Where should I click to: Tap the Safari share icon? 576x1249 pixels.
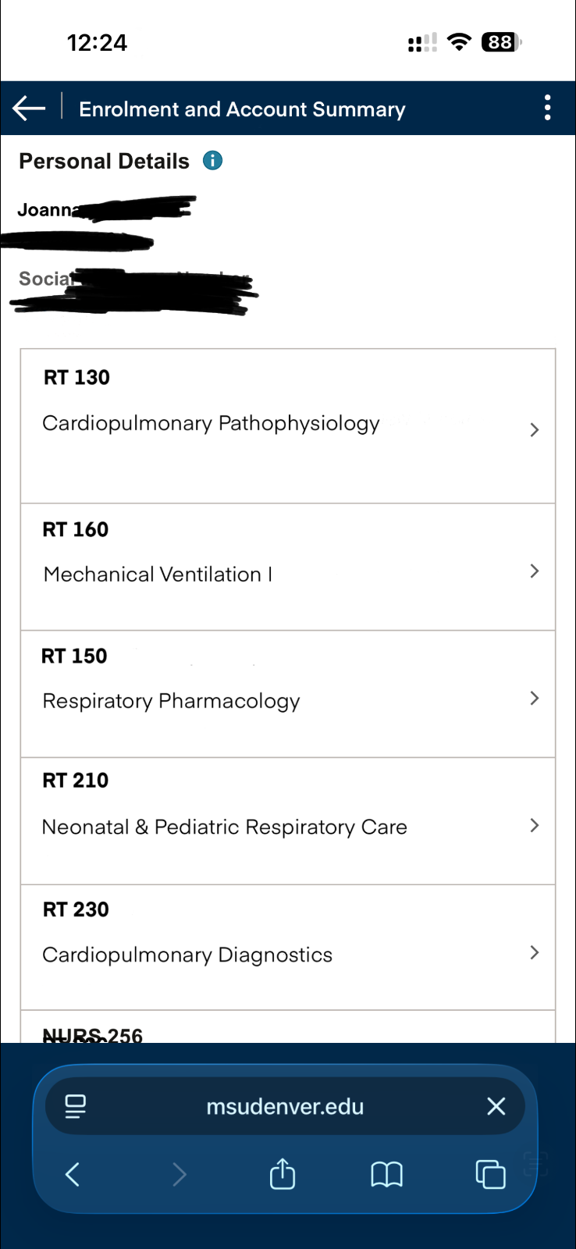(x=283, y=1174)
